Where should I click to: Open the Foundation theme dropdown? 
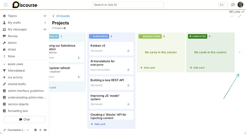pos(16,130)
